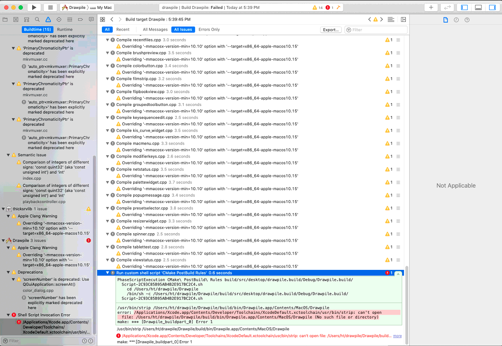The image size is (502, 346).
Task: Open the Breakpoint navigator tag icon
Action: coord(81,19)
